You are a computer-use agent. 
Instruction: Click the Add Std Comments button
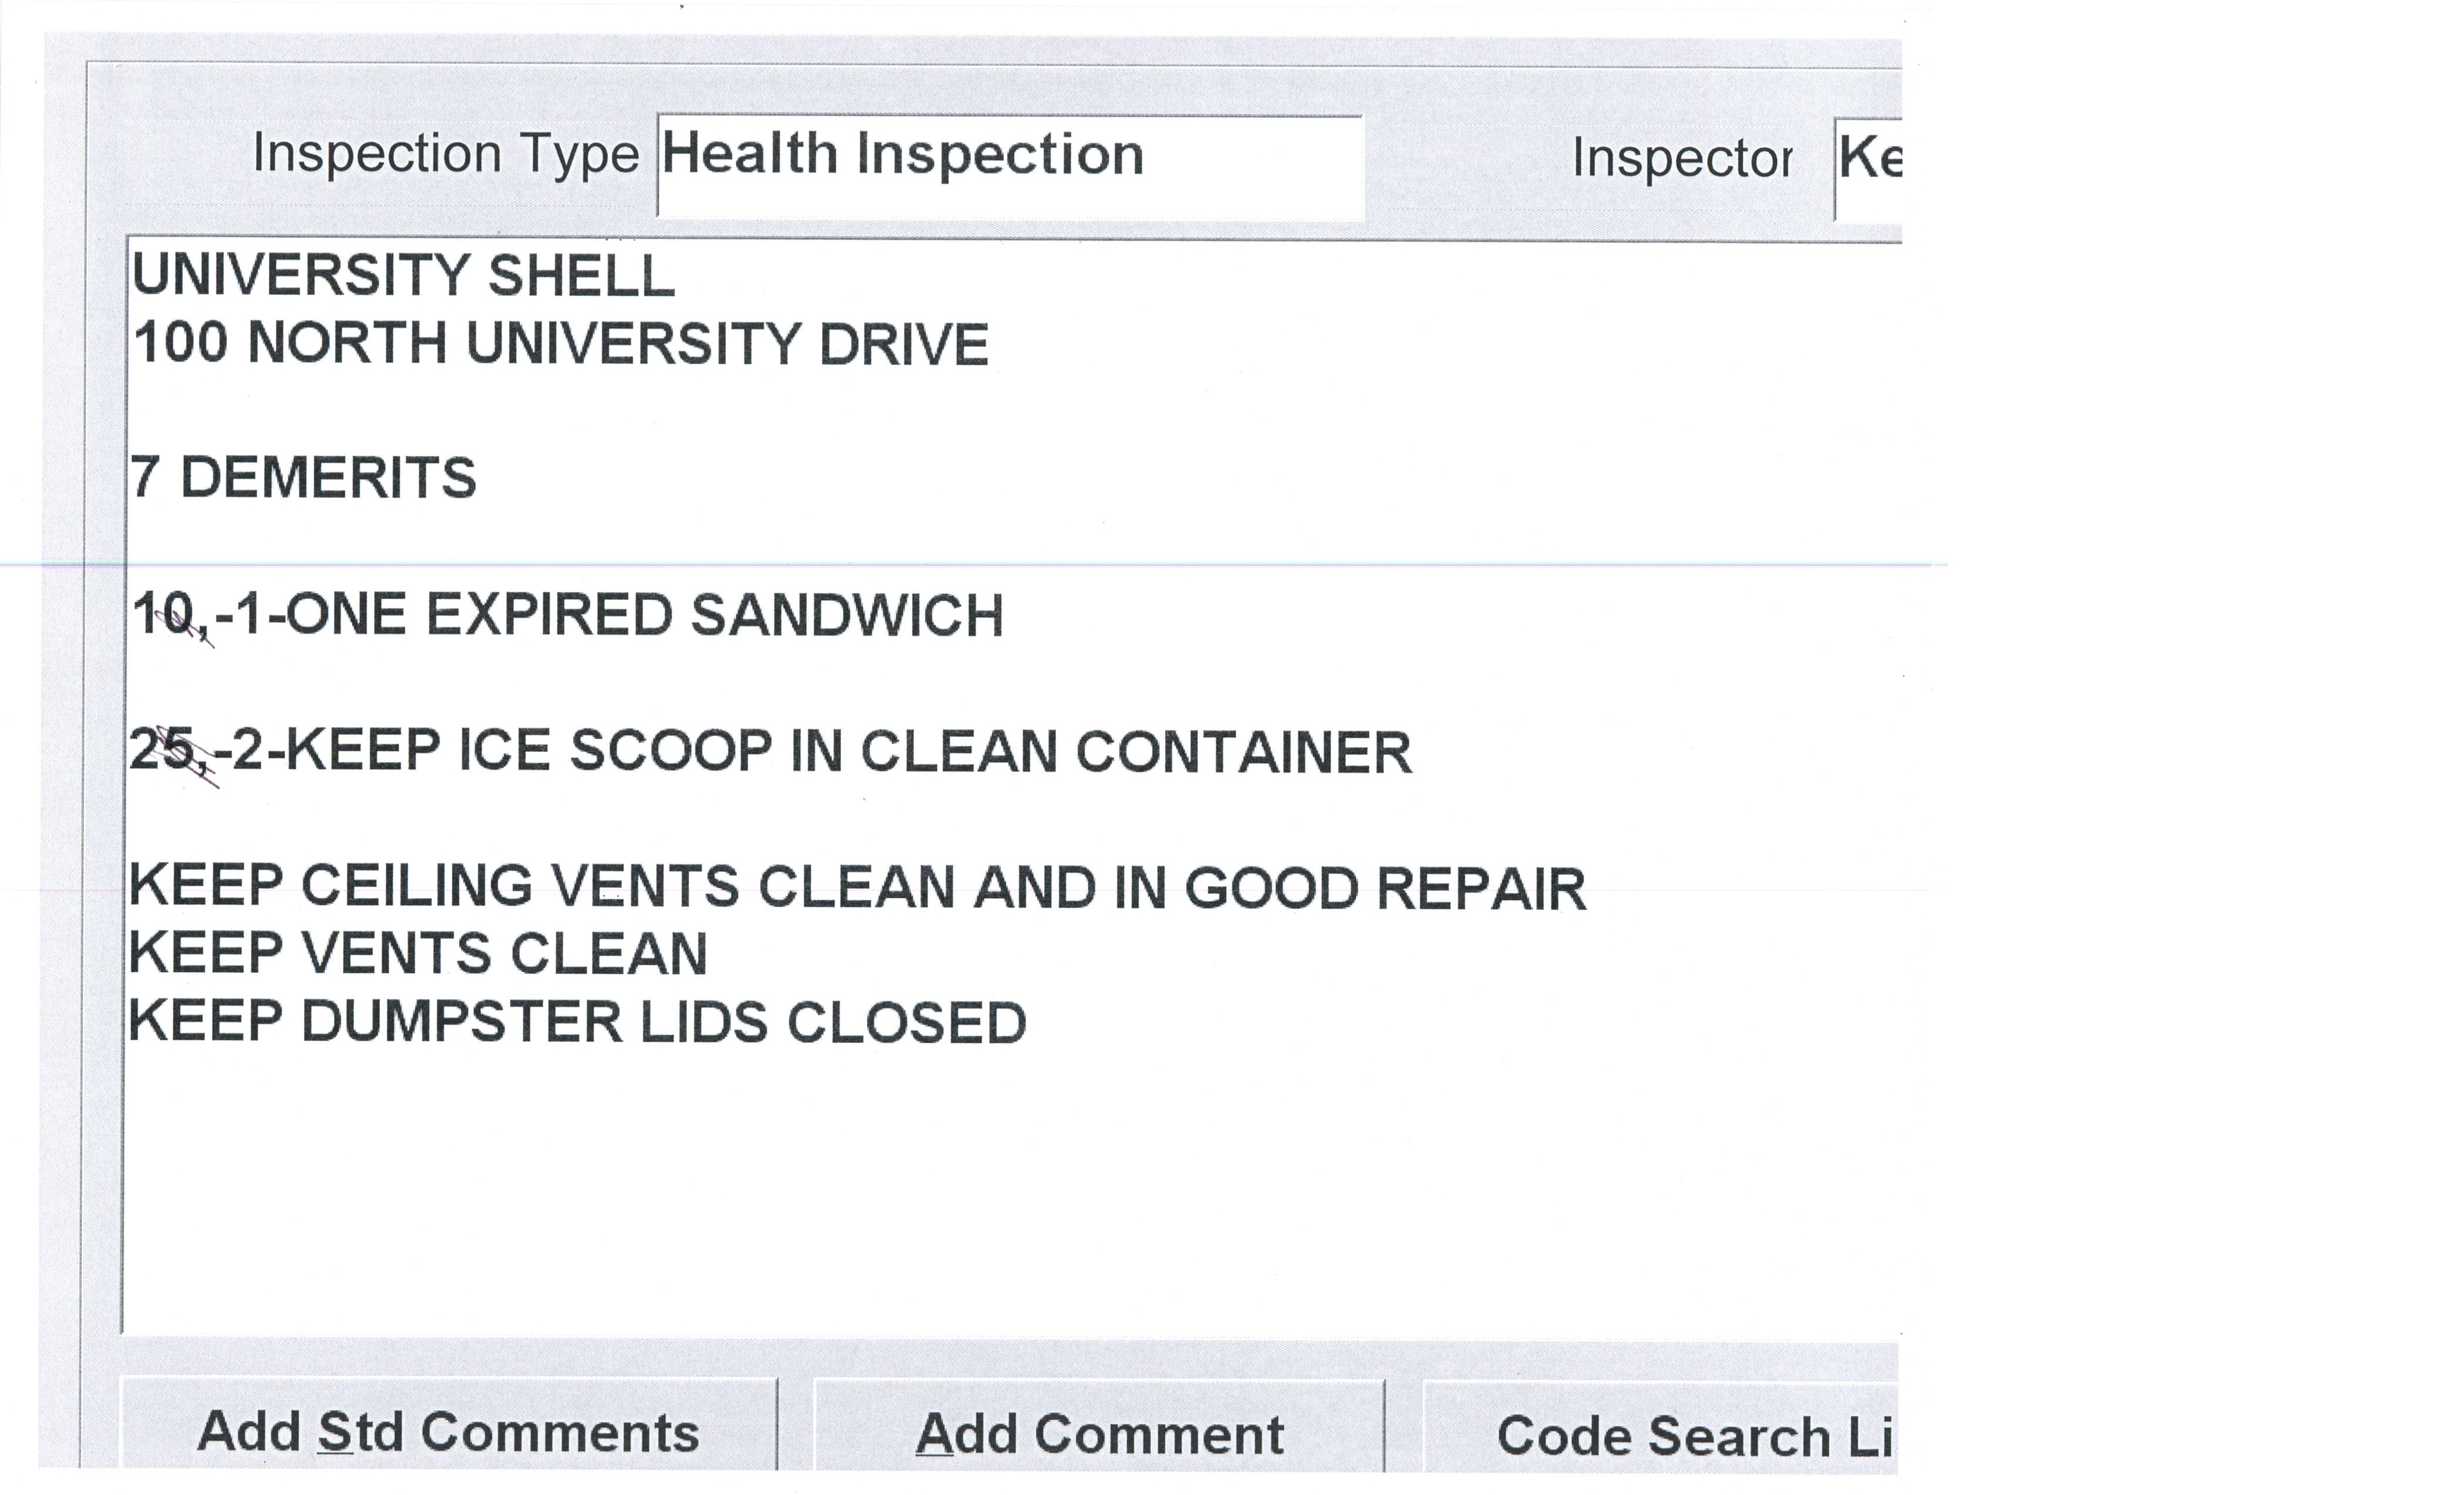[x=448, y=1431]
